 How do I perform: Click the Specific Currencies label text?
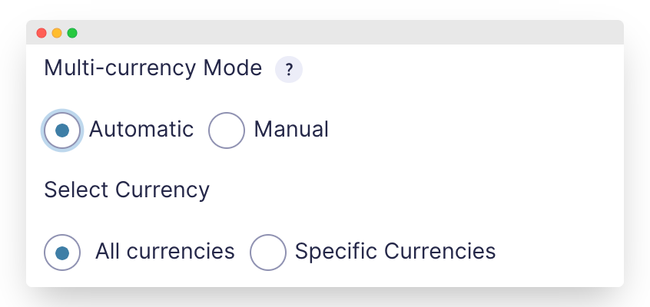pos(395,252)
